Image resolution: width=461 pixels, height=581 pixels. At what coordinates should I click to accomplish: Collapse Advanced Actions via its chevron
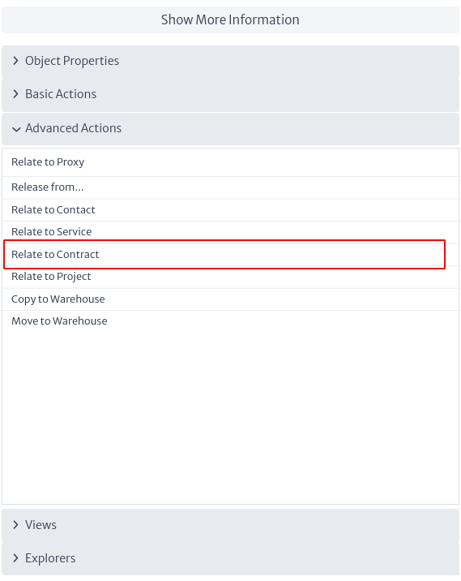point(16,129)
